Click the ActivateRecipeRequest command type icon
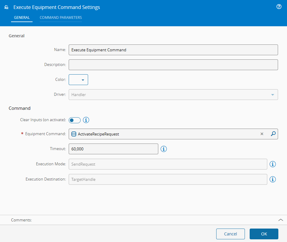The height and width of the screenshot is (242, 287). click(x=73, y=134)
